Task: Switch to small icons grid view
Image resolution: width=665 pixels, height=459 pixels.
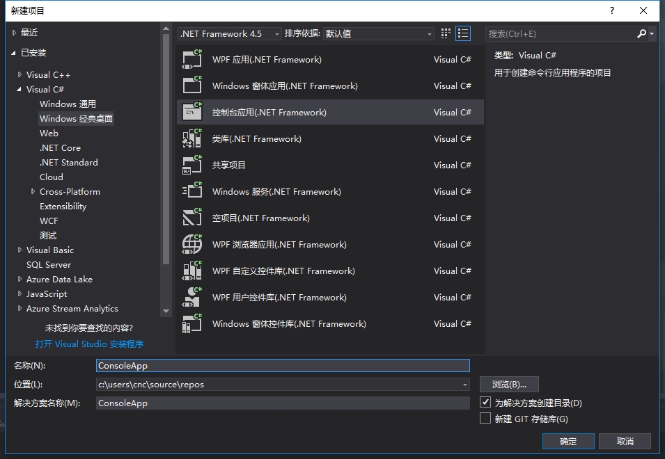Action: pyautogui.click(x=446, y=33)
